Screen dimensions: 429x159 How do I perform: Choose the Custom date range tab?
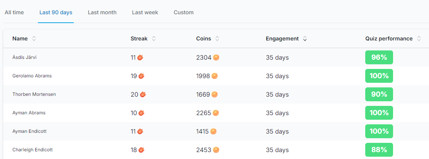[x=184, y=12]
